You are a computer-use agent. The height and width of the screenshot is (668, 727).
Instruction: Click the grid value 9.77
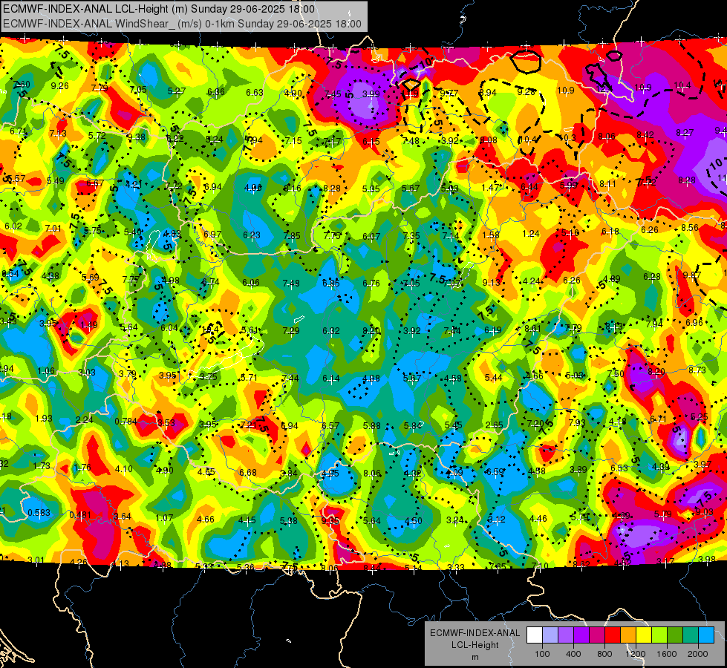449,94
